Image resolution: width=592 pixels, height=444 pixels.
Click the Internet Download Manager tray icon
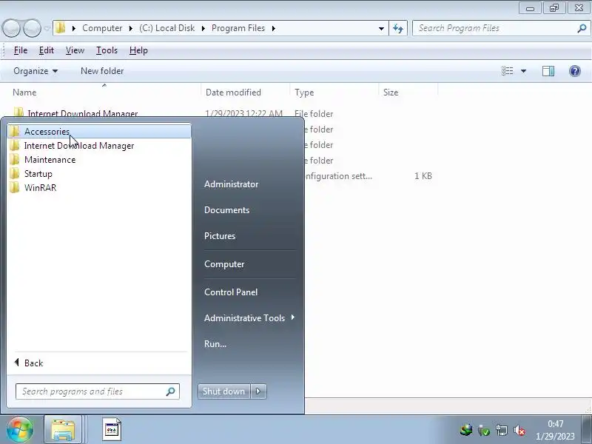(x=466, y=430)
